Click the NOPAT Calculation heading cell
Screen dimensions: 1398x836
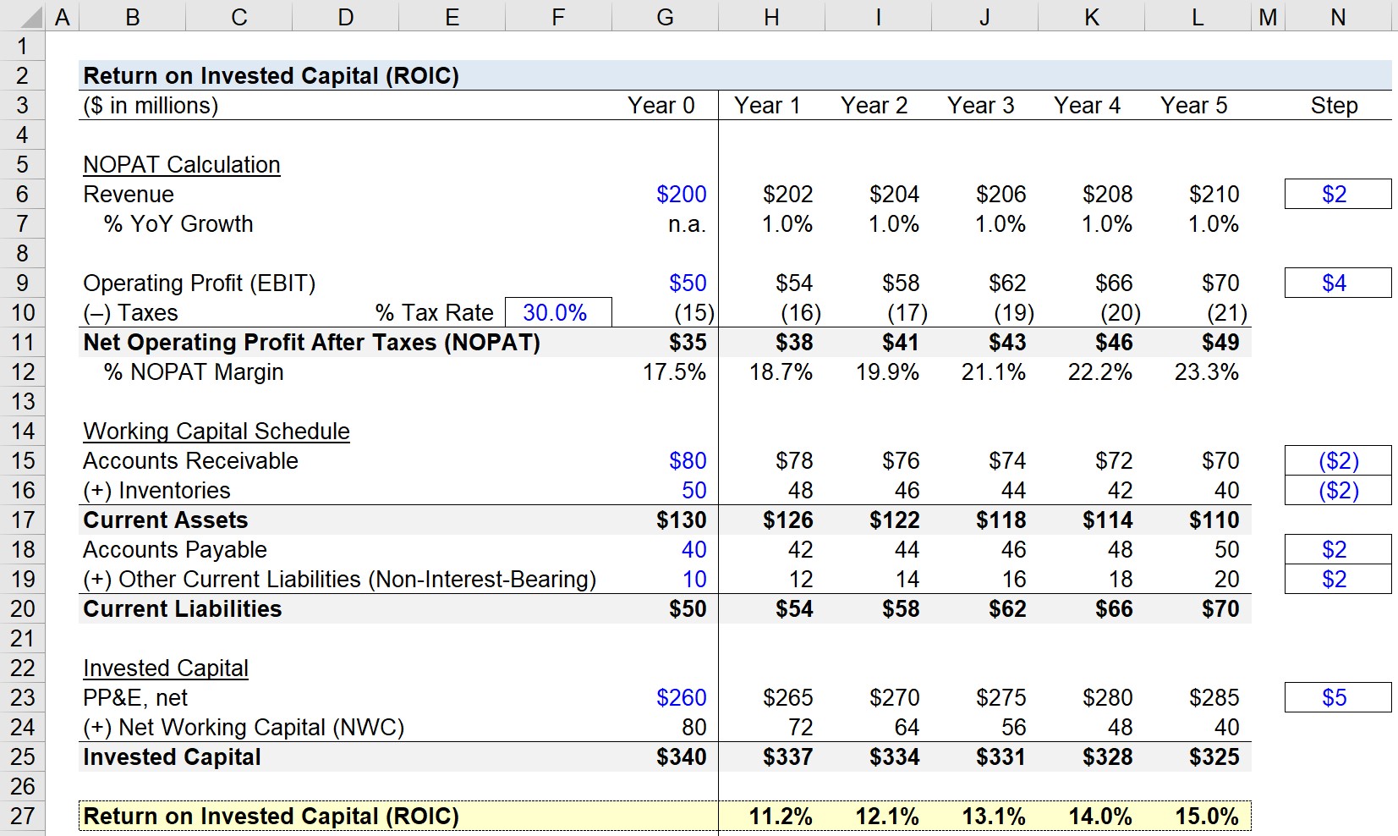[182, 164]
